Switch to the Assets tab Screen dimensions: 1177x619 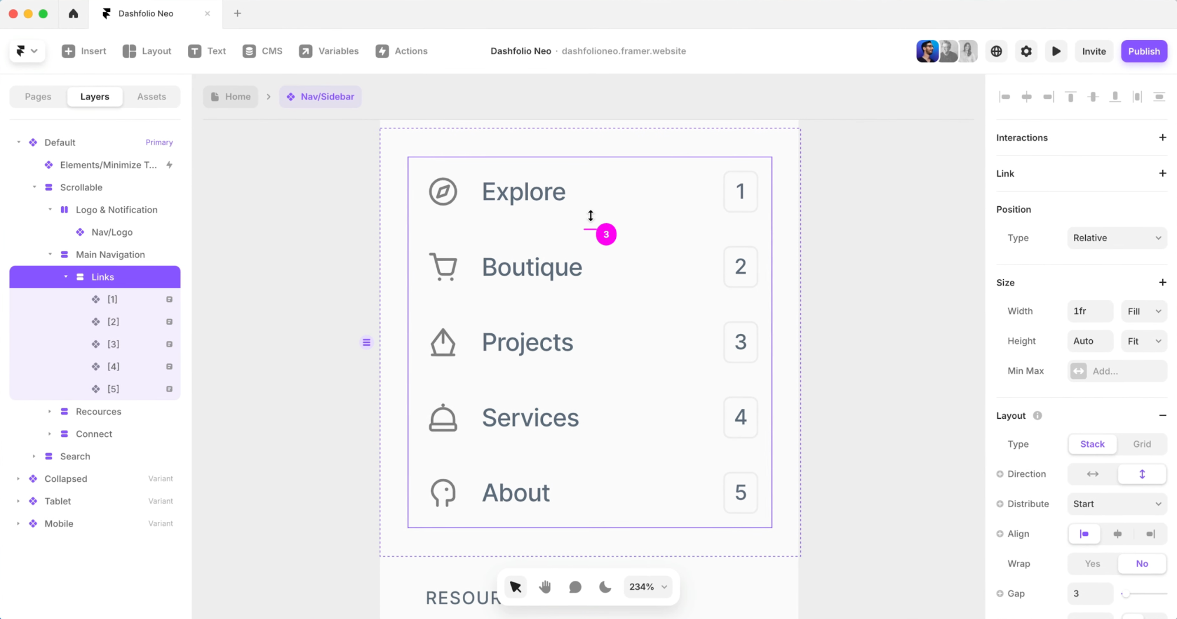(151, 97)
